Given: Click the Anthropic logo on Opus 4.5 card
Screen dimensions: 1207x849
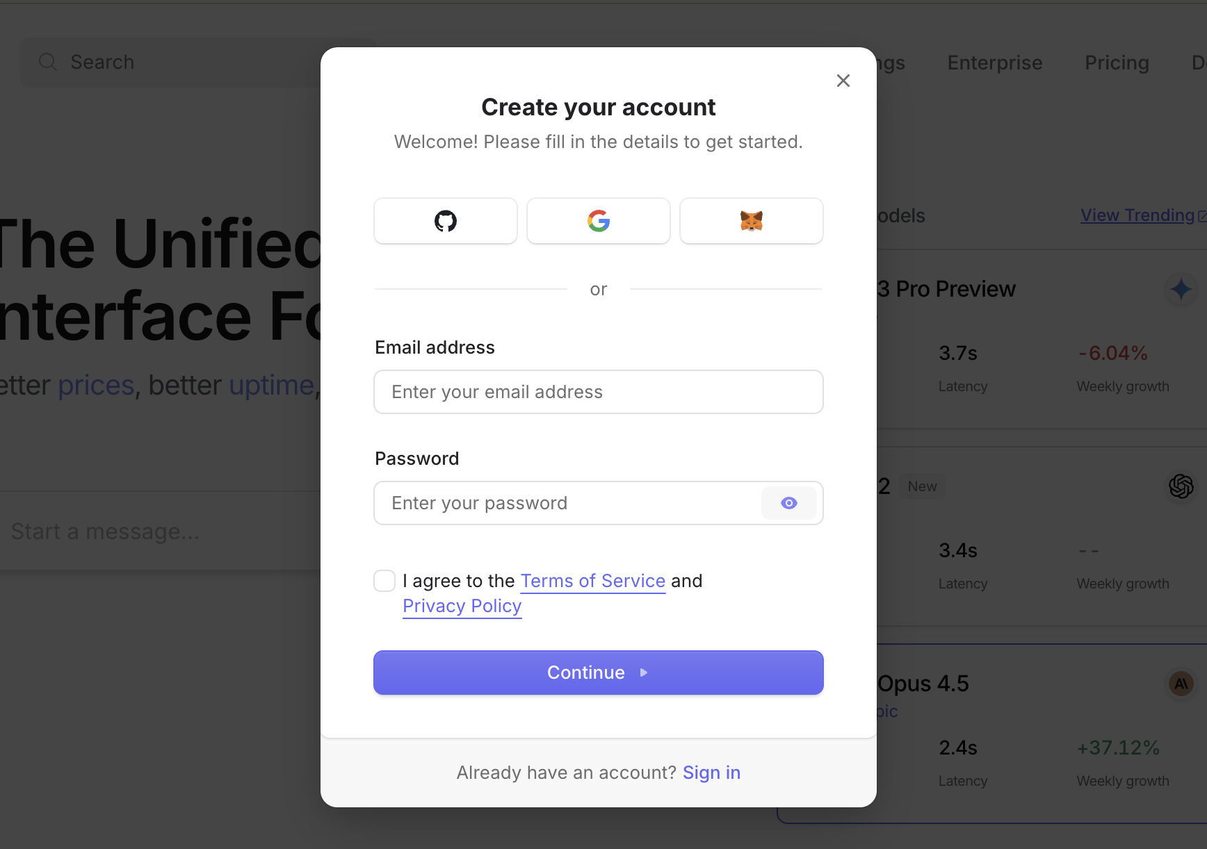Looking at the screenshot, I should (1181, 684).
